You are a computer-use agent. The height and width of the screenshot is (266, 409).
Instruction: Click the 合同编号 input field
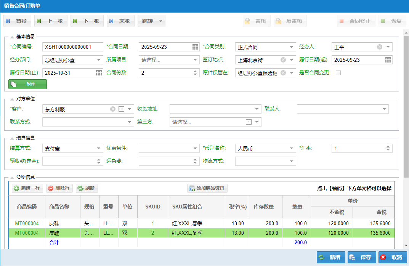pos(72,47)
